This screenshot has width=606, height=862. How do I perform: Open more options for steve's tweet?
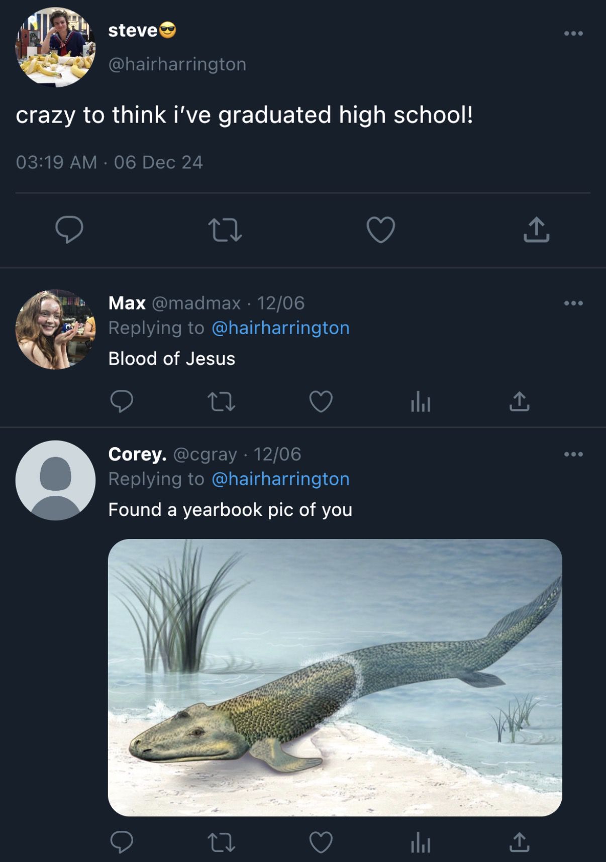[573, 34]
